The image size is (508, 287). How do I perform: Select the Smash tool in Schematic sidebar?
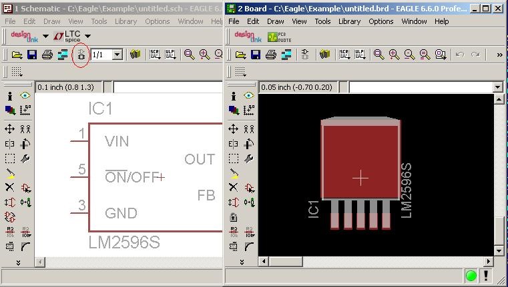[x=10, y=246]
